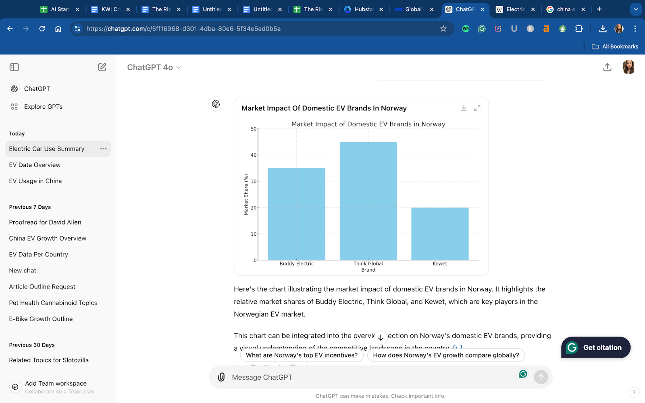Click the Think Global bar in chart
This screenshot has width=645, height=403.
[368, 201]
